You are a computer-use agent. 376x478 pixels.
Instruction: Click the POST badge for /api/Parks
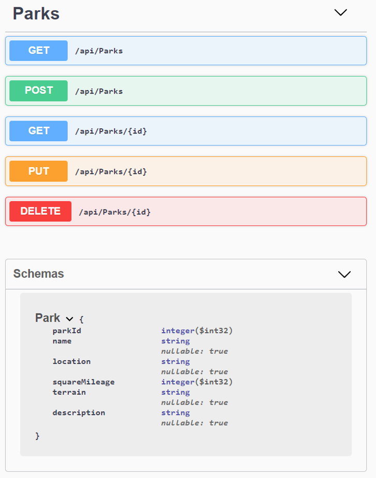pyautogui.click(x=39, y=91)
